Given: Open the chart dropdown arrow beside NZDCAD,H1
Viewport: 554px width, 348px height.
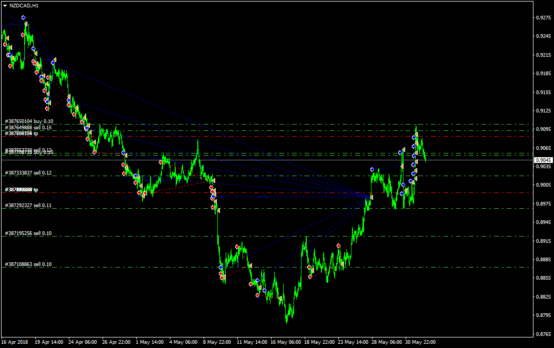Looking at the screenshot, I should (x=5, y=6).
